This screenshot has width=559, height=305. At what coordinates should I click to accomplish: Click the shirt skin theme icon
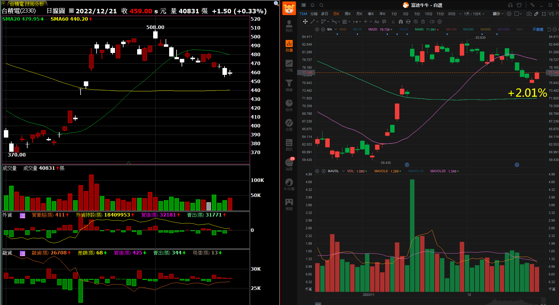tap(519, 5)
